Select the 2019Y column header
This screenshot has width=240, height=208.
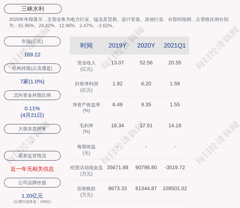117,46
